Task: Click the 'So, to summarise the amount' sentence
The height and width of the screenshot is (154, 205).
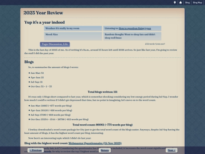Action: [54, 67]
